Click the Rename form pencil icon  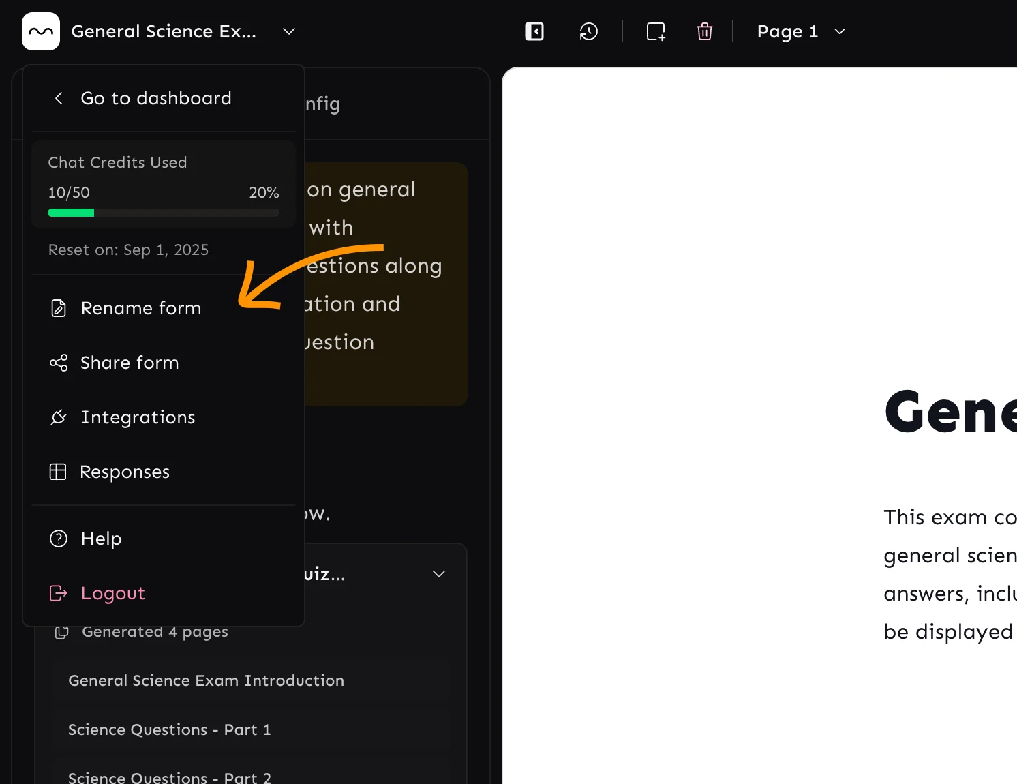coord(59,308)
